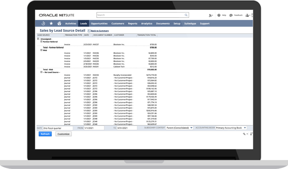Click the Customer column header
This screenshot has width=288, height=169.
(x=119, y=35)
